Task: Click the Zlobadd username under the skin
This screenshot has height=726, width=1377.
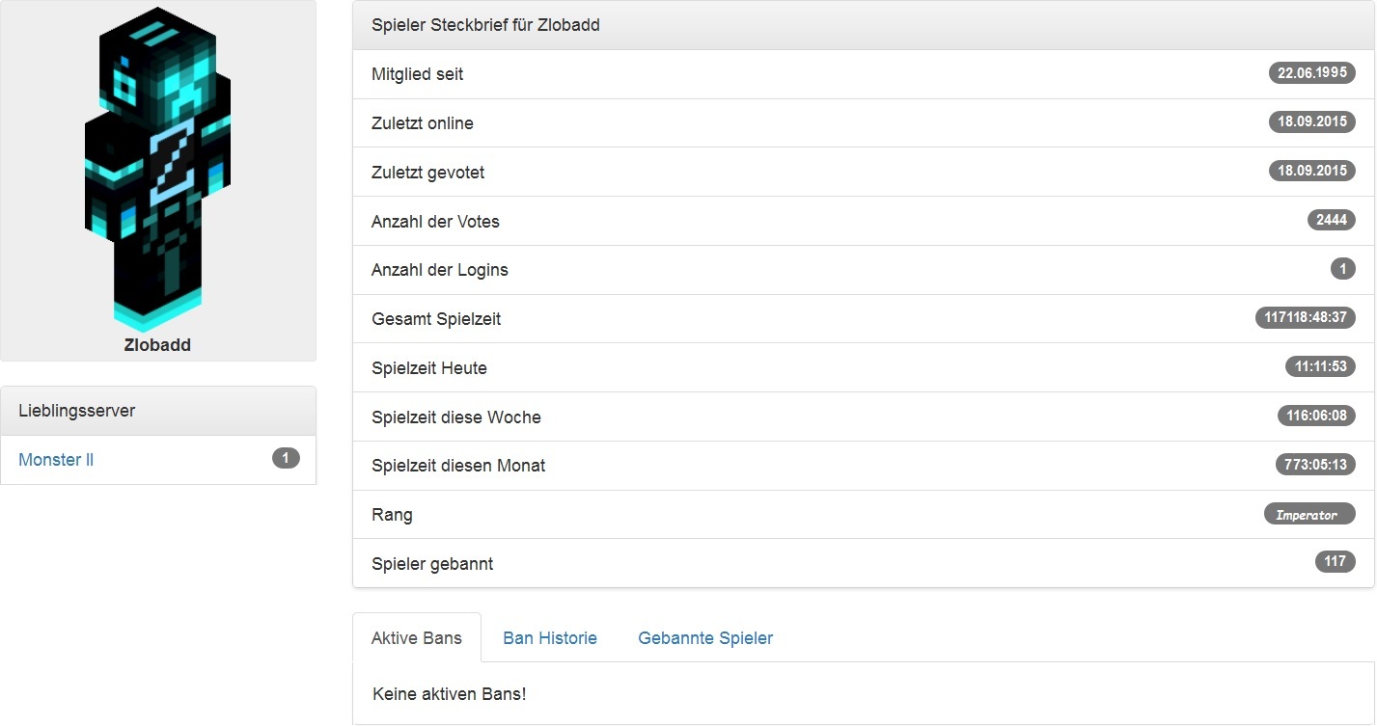Action: pos(157,345)
